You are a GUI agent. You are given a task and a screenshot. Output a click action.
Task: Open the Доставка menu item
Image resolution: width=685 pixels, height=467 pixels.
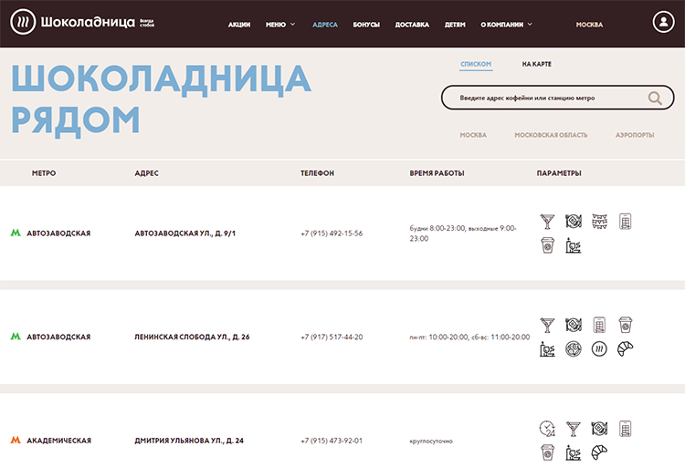(412, 25)
